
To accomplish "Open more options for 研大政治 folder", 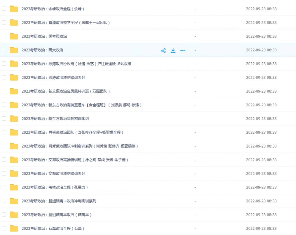I will 183,50.
